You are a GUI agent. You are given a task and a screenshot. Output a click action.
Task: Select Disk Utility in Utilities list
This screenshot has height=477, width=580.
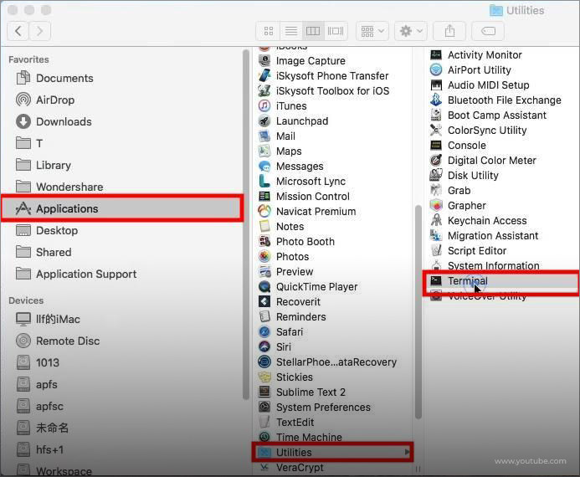(x=465, y=175)
